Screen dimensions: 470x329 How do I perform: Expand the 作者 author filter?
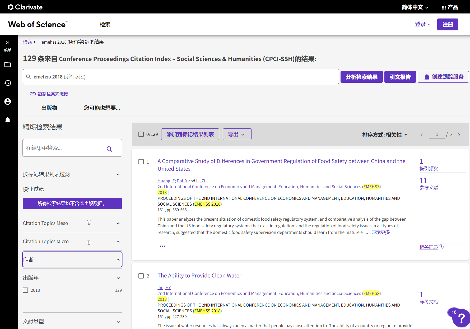click(x=72, y=260)
